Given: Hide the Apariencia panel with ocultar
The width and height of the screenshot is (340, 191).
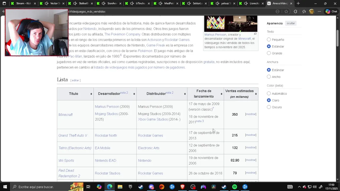Looking at the screenshot, I should [291, 23].
